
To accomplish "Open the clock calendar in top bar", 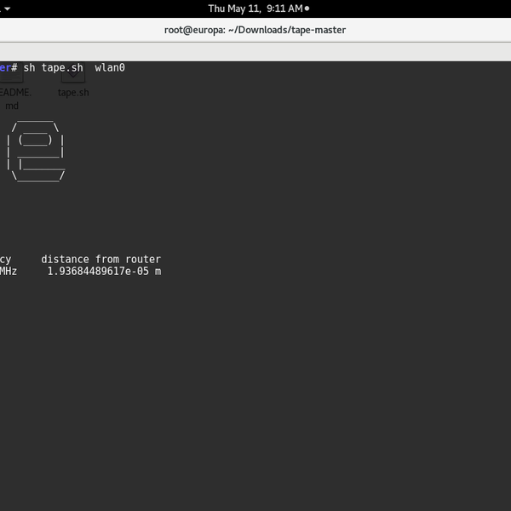I will pos(255,9).
